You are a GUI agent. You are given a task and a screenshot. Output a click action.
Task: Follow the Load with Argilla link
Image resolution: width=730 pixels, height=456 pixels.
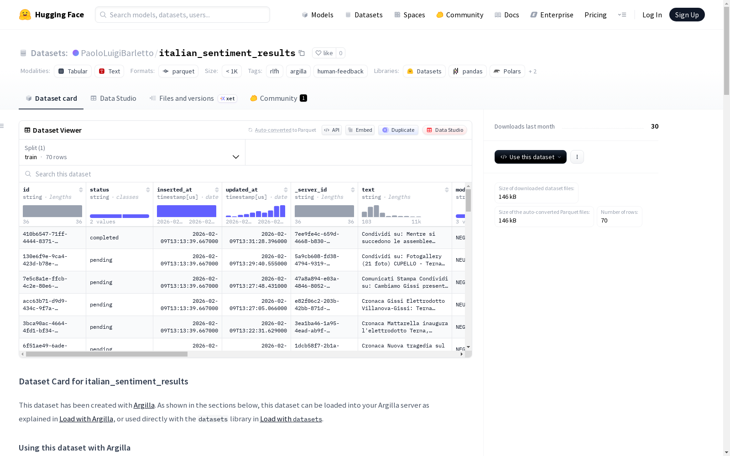pyautogui.click(x=86, y=419)
